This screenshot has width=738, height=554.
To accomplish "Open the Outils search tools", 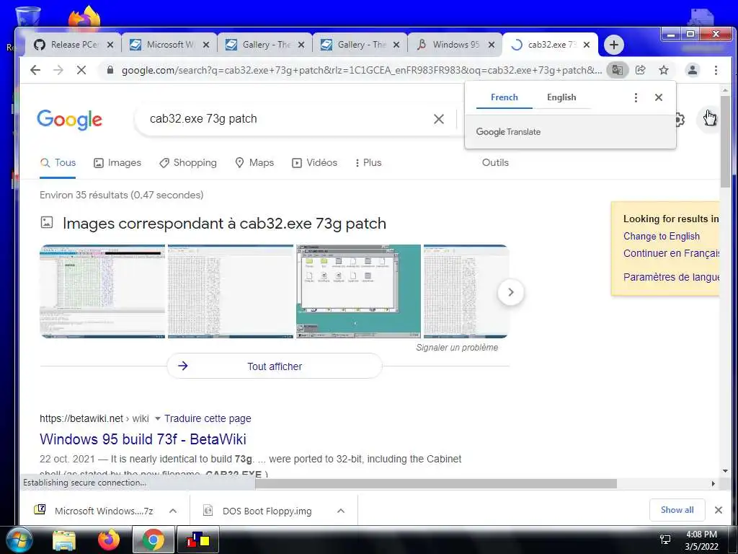I will pos(495,162).
